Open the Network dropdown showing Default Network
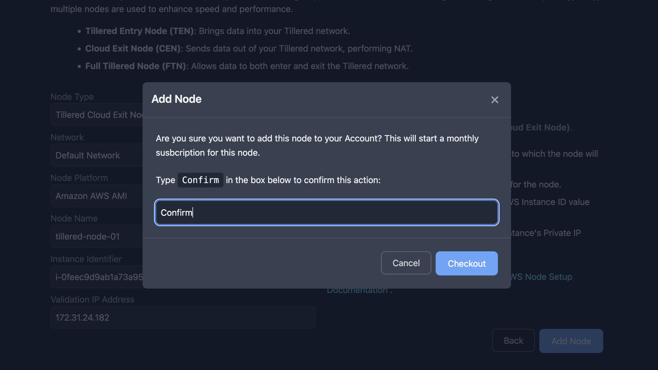Screen dimensions: 658x370 point(97,155)
